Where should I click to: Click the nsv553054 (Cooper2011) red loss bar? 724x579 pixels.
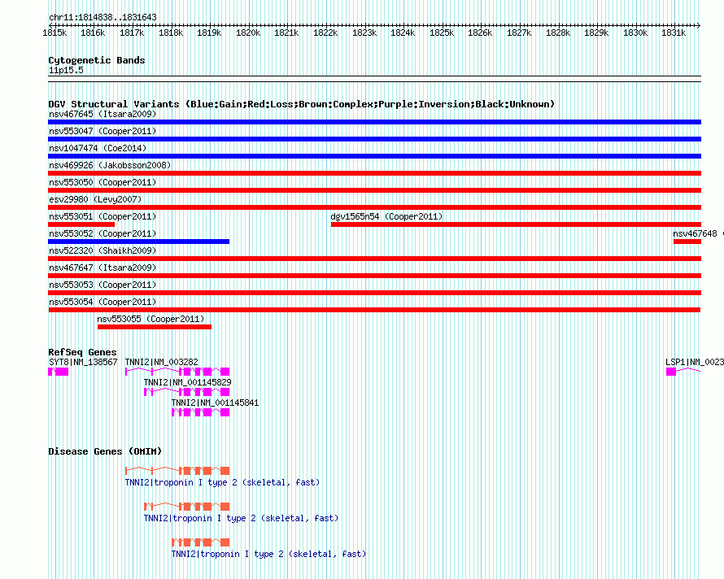pyautogui.click(x=374, y=310)
